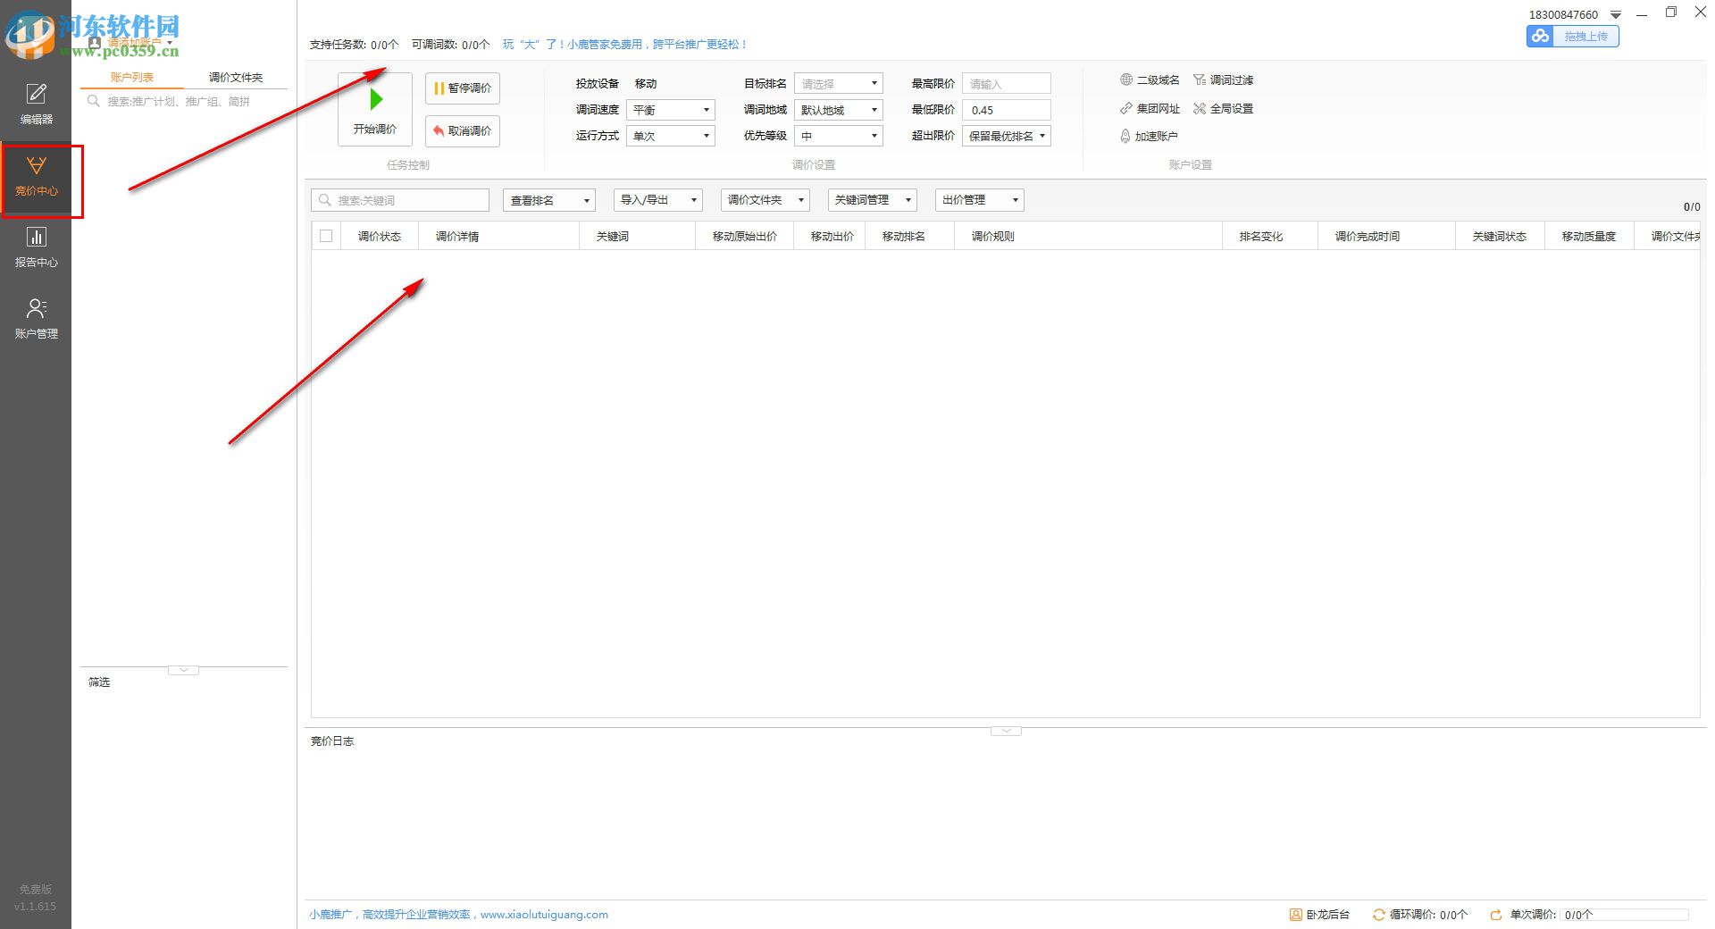This screenshot has width=1715, height=929.
Task: Open 集团网址 group URL setting
Action: [x=1150, y=109]
